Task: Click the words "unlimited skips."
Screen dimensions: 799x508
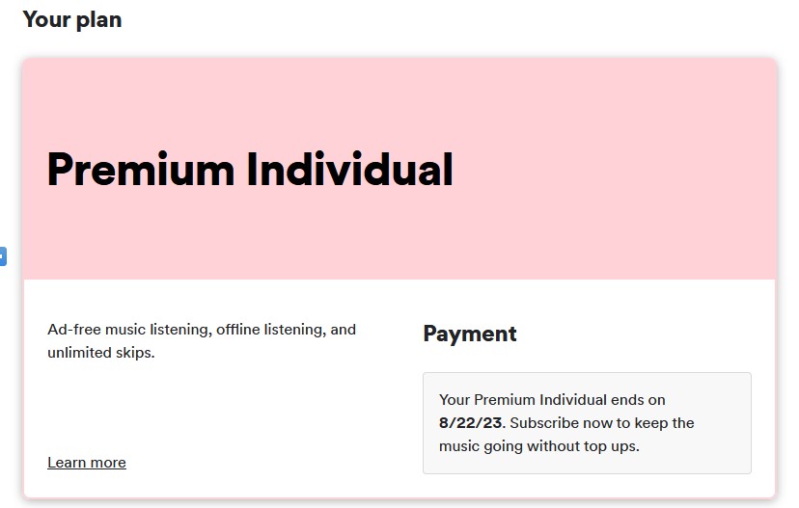Action: pyautogui.click(x=100, y=353)
